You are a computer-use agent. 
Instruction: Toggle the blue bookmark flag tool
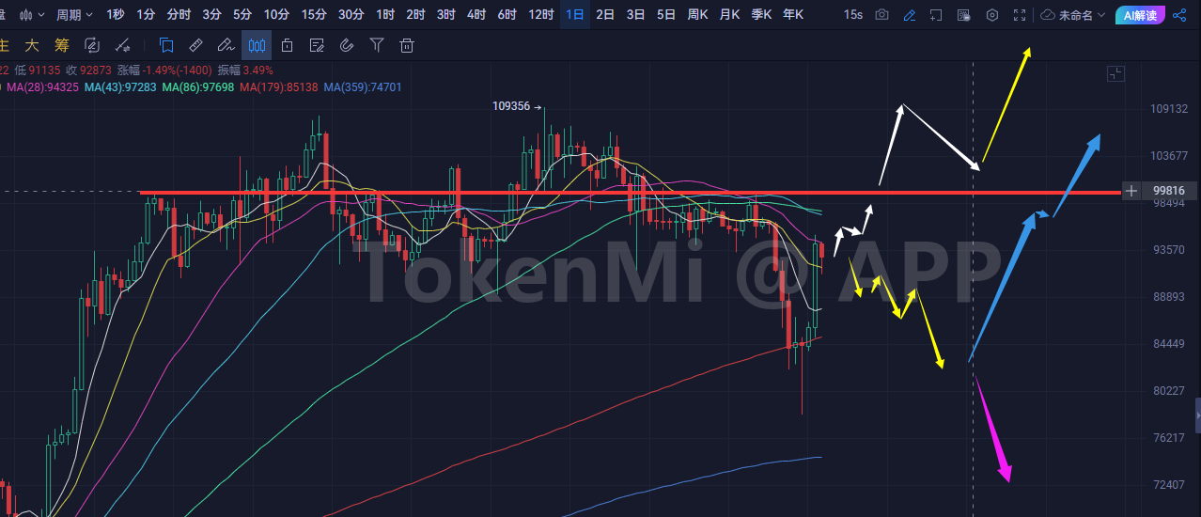click(x=166, y=45)
